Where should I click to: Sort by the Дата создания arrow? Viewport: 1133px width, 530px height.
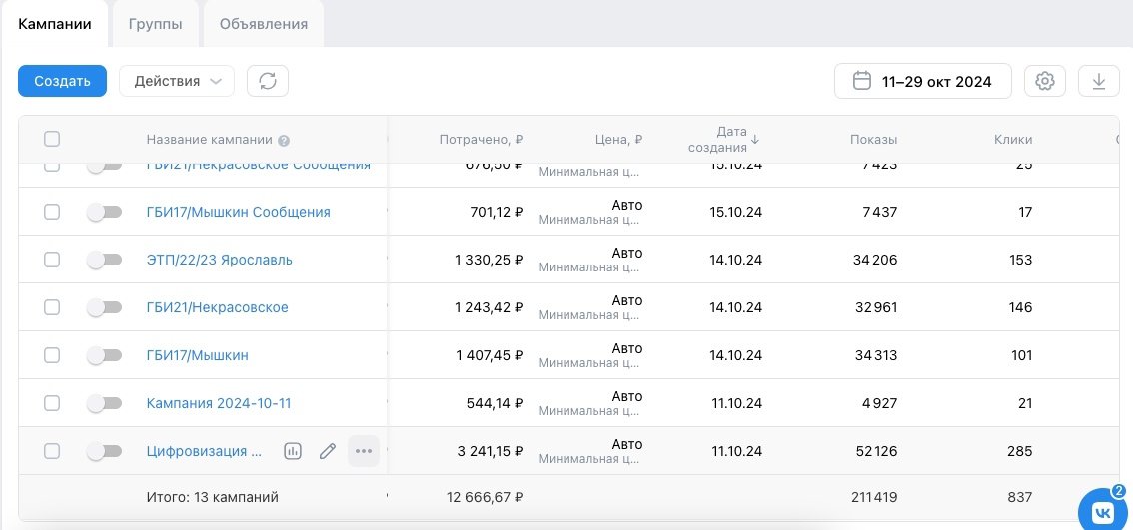click(755, 139)
